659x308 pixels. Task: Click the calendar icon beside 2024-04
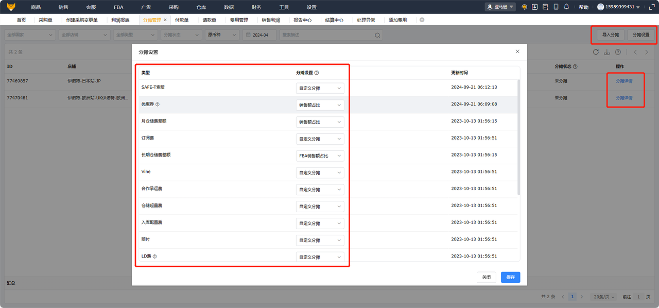click(x=248, y=35)
